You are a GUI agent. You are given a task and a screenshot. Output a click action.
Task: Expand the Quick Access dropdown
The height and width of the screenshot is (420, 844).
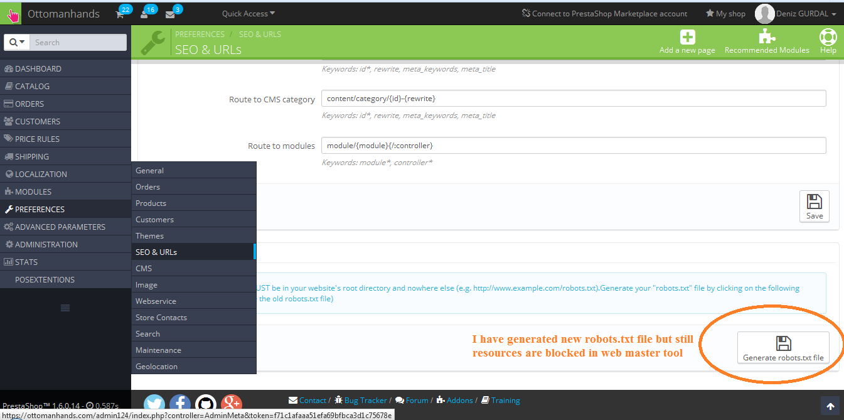coord(248,13)
